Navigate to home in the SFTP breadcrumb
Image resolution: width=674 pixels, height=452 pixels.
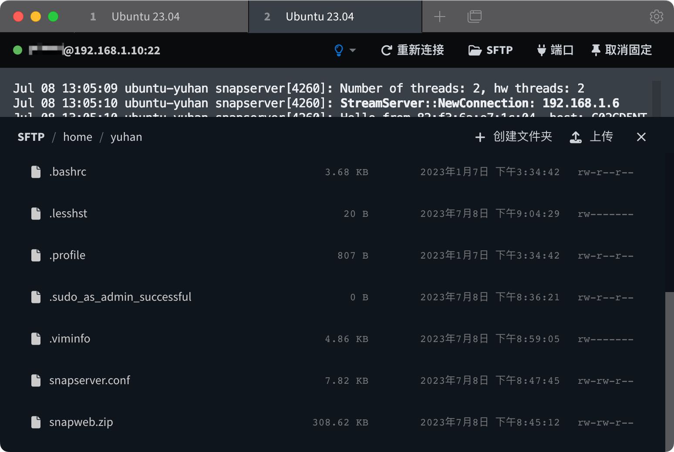(x=78, y=137)
